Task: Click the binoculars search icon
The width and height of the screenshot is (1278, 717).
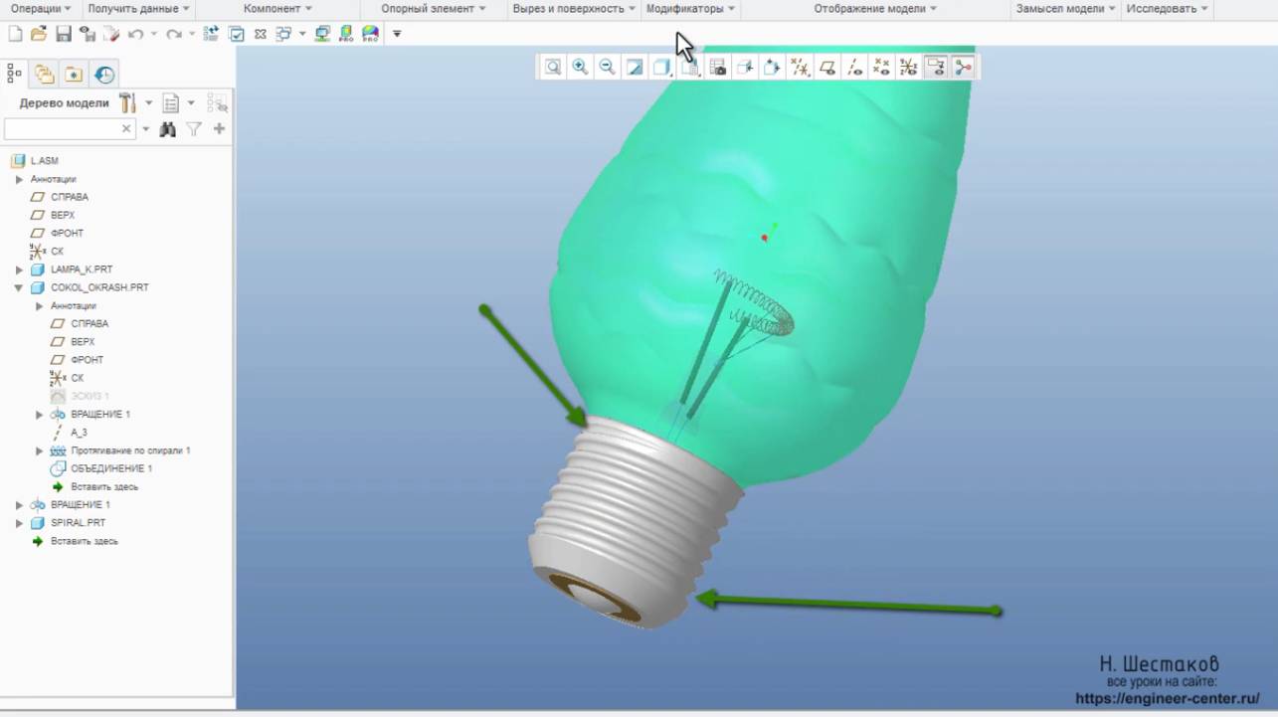Action: point(168,129)
